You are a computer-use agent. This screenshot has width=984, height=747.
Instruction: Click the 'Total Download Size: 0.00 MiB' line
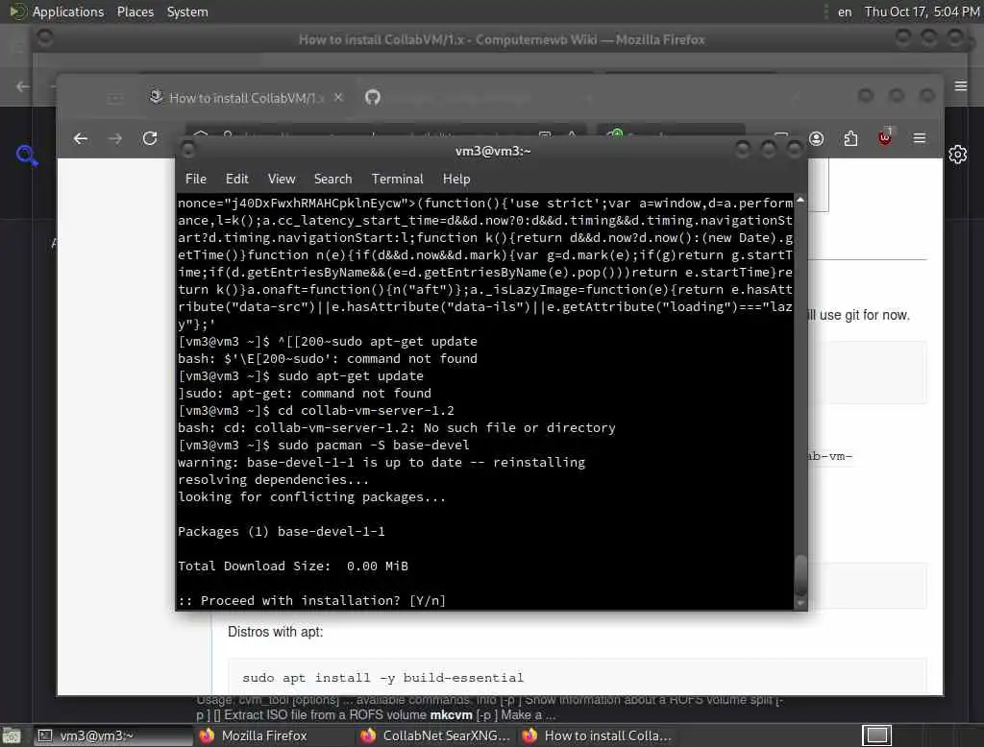(293, 566)
